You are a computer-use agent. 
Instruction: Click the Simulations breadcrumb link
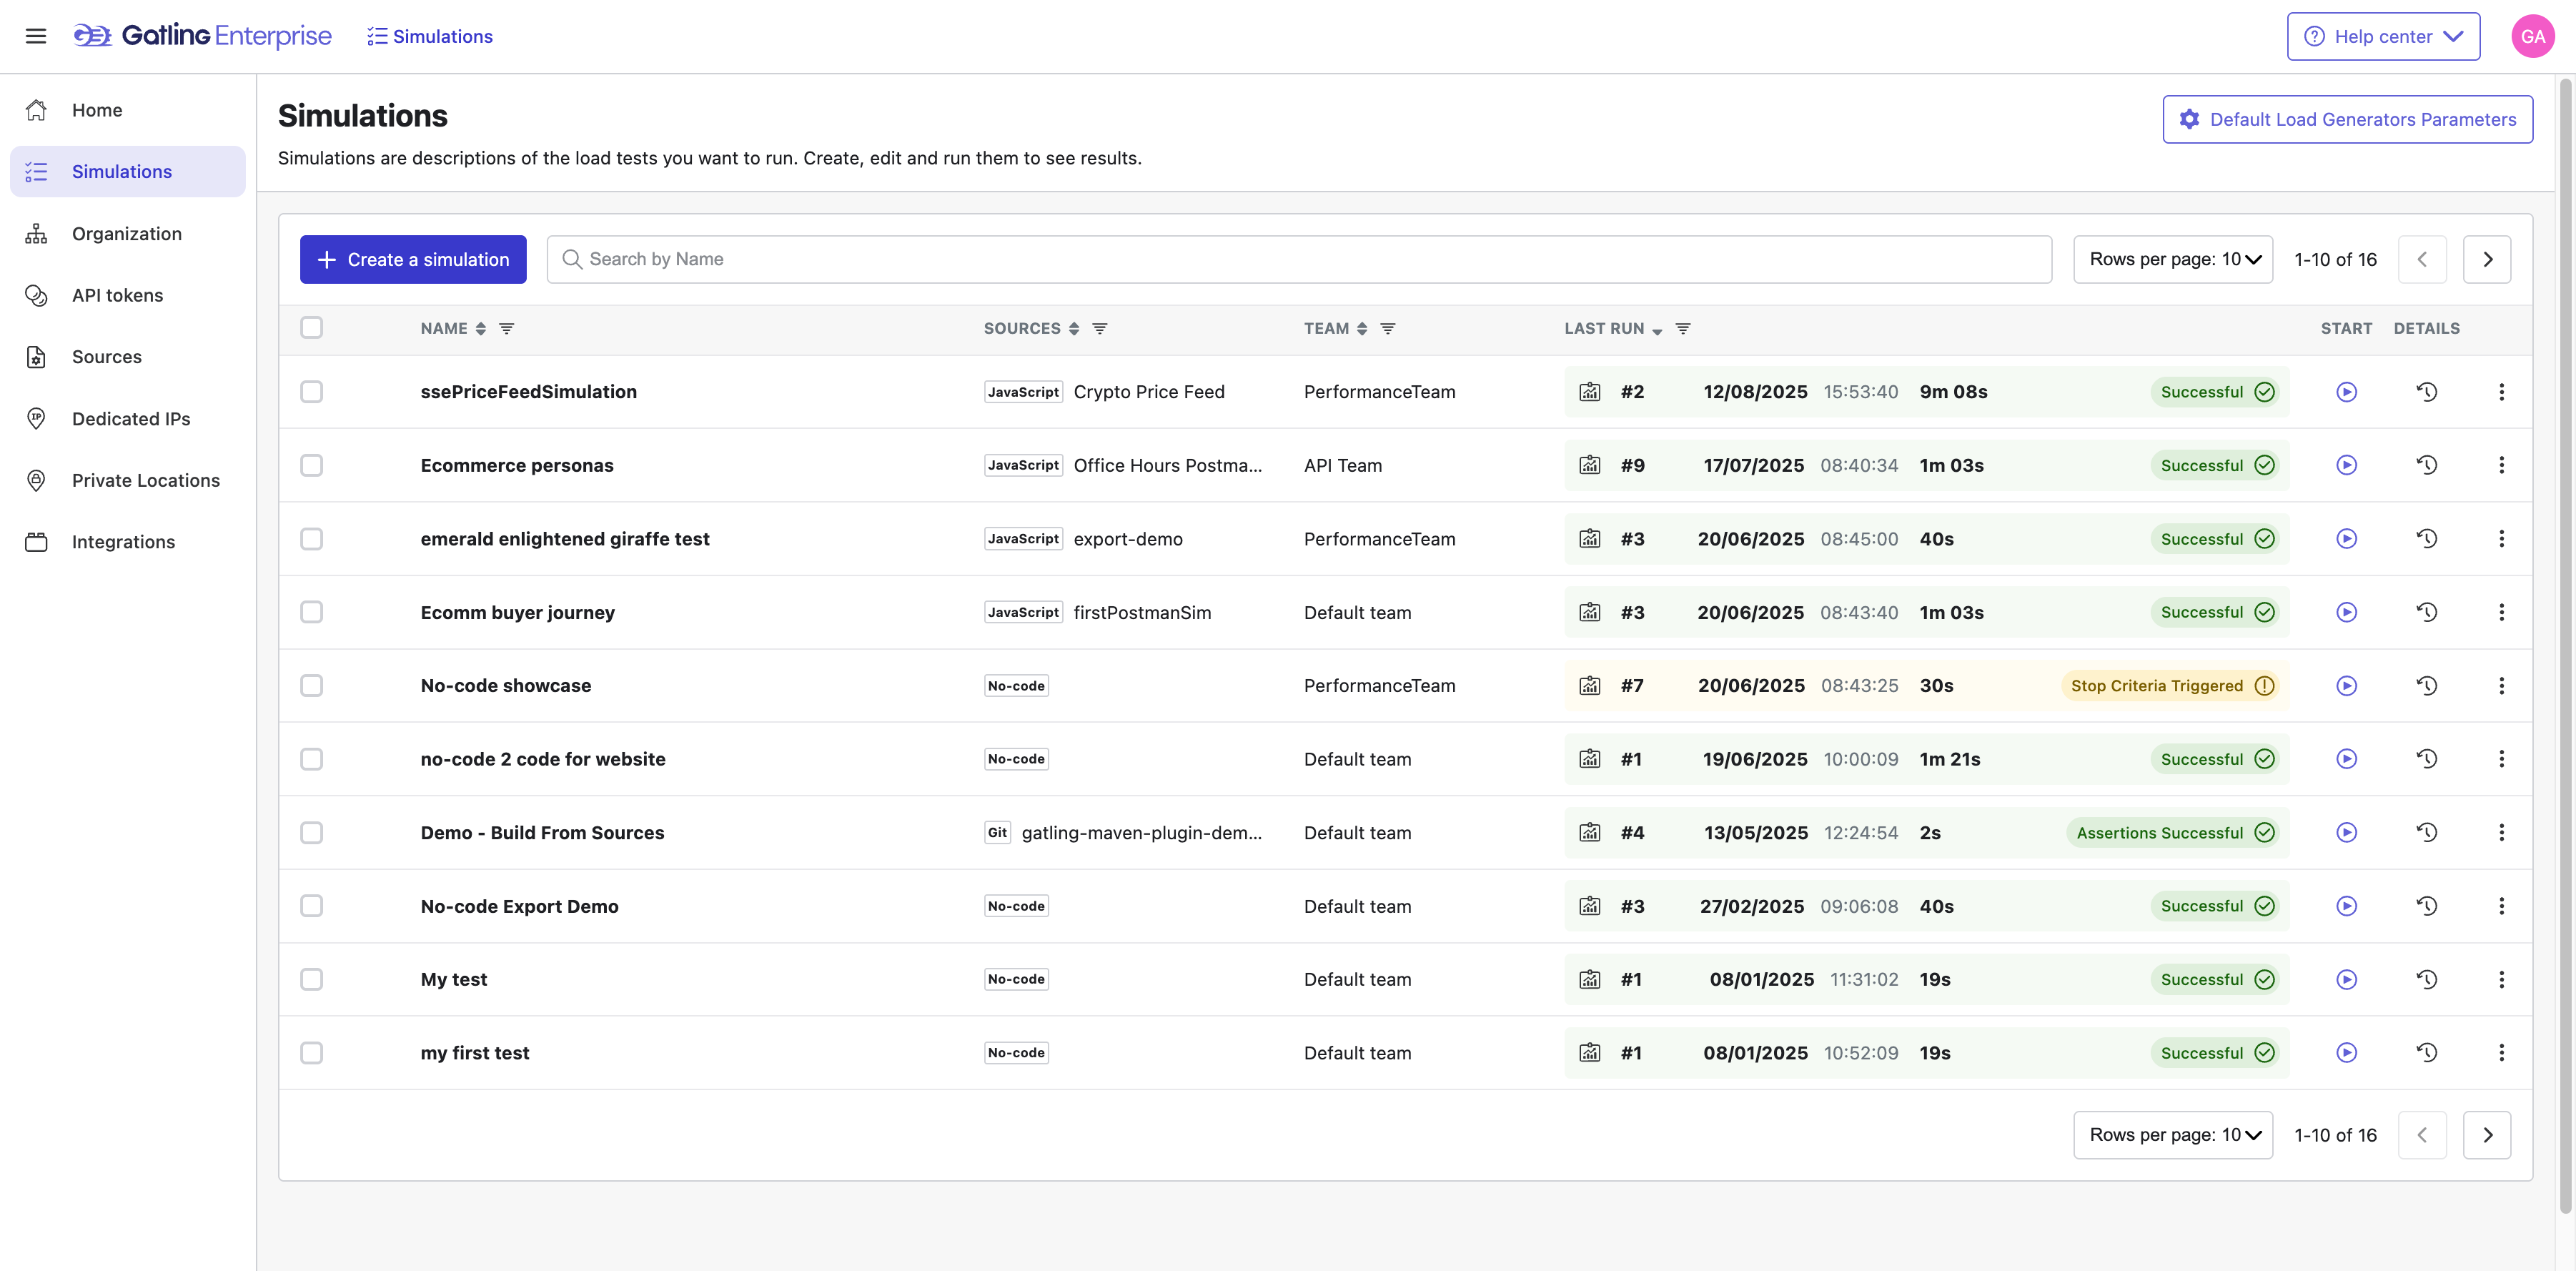pos(430,36)
